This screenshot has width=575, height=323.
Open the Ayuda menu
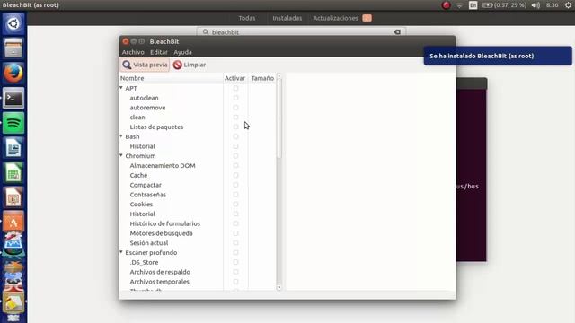[182, 52]
